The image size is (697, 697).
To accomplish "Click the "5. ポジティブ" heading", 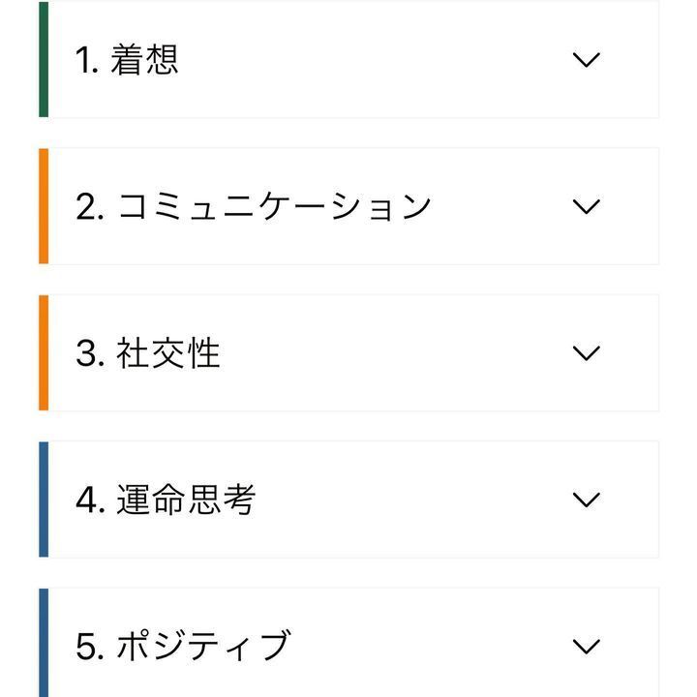I will tap(183, 647).
